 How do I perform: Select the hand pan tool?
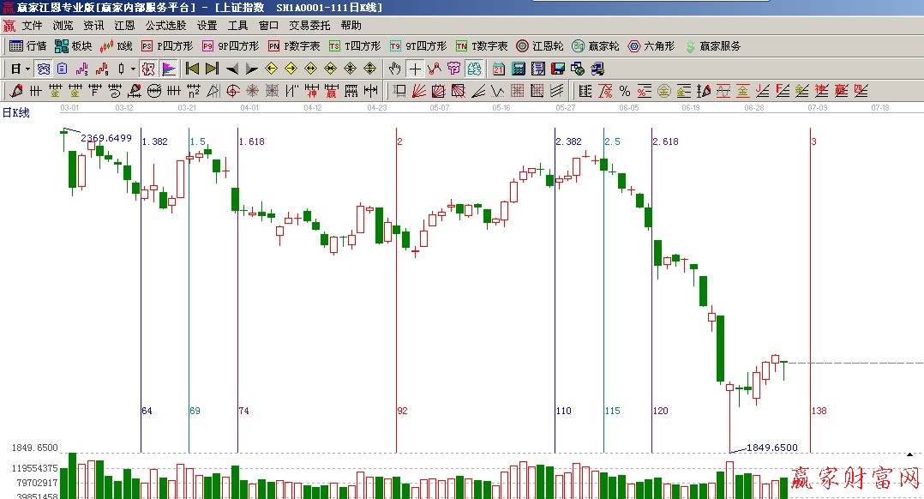(x=395, y=69)
